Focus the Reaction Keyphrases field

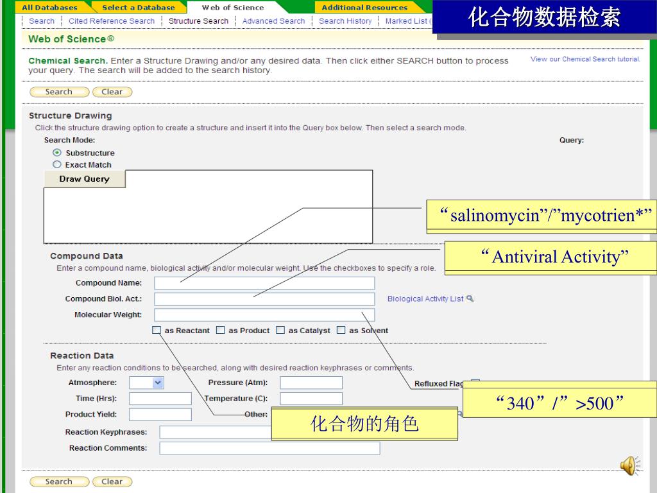tap(216, 432)
